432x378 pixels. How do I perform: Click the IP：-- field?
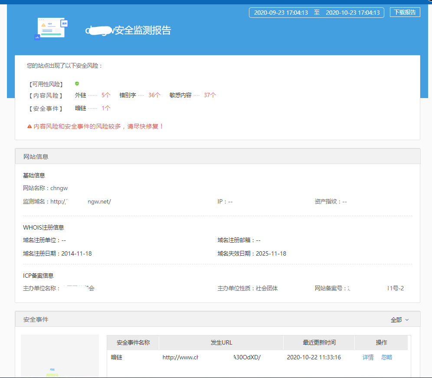coord(225,201)
